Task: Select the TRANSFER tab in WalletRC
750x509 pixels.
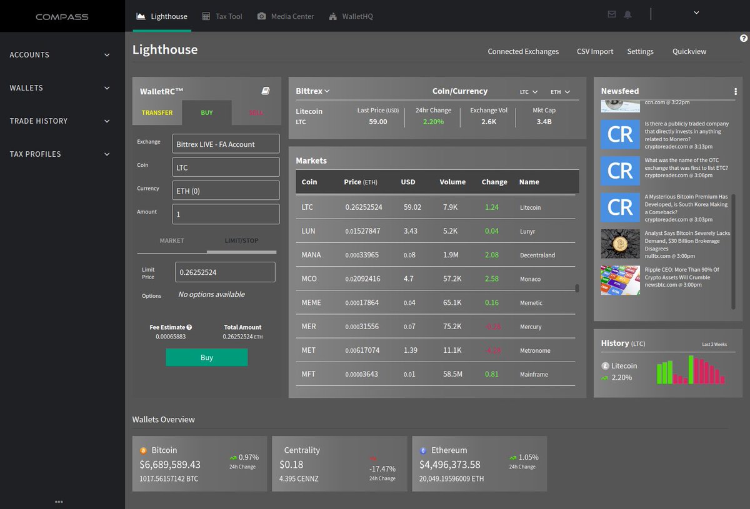Action: click(x=157, y=112)
